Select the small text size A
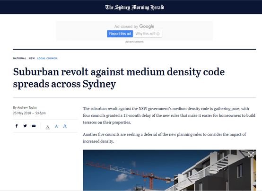Screen dimensions: 262x191 pyautogui.click(x=48, y=127)
